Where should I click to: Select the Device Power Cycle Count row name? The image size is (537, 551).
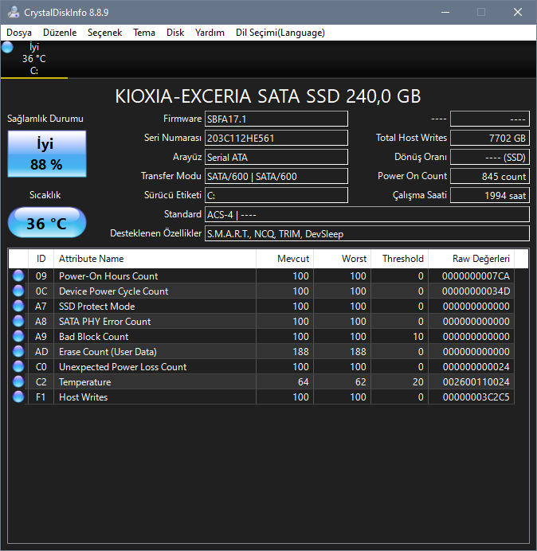click(x=114, y=291)
